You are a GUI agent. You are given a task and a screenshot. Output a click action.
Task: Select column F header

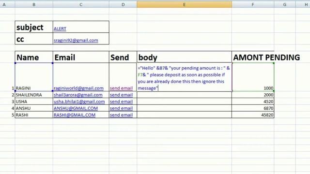click(x=253, y=4)
